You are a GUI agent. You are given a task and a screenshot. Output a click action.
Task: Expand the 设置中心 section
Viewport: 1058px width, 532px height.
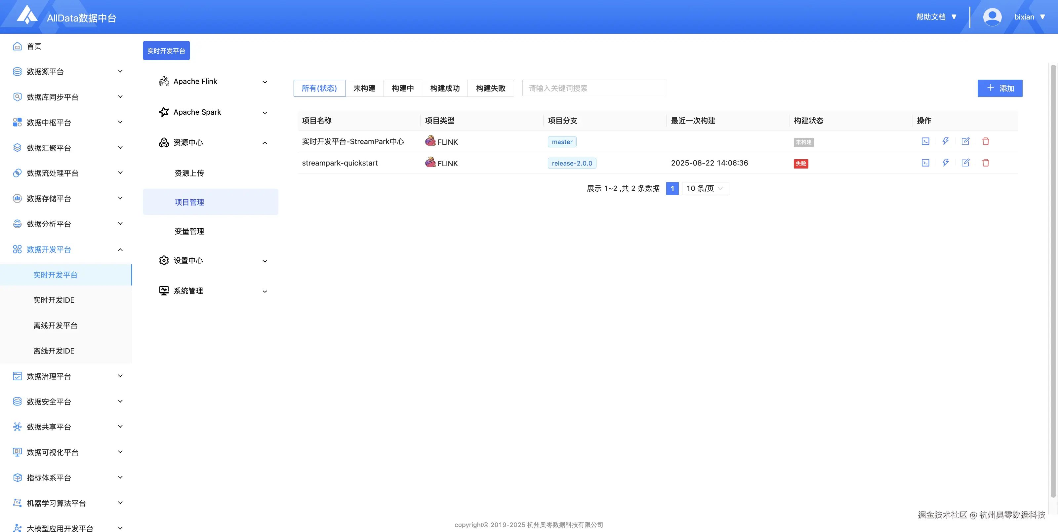tap(188, 260)
